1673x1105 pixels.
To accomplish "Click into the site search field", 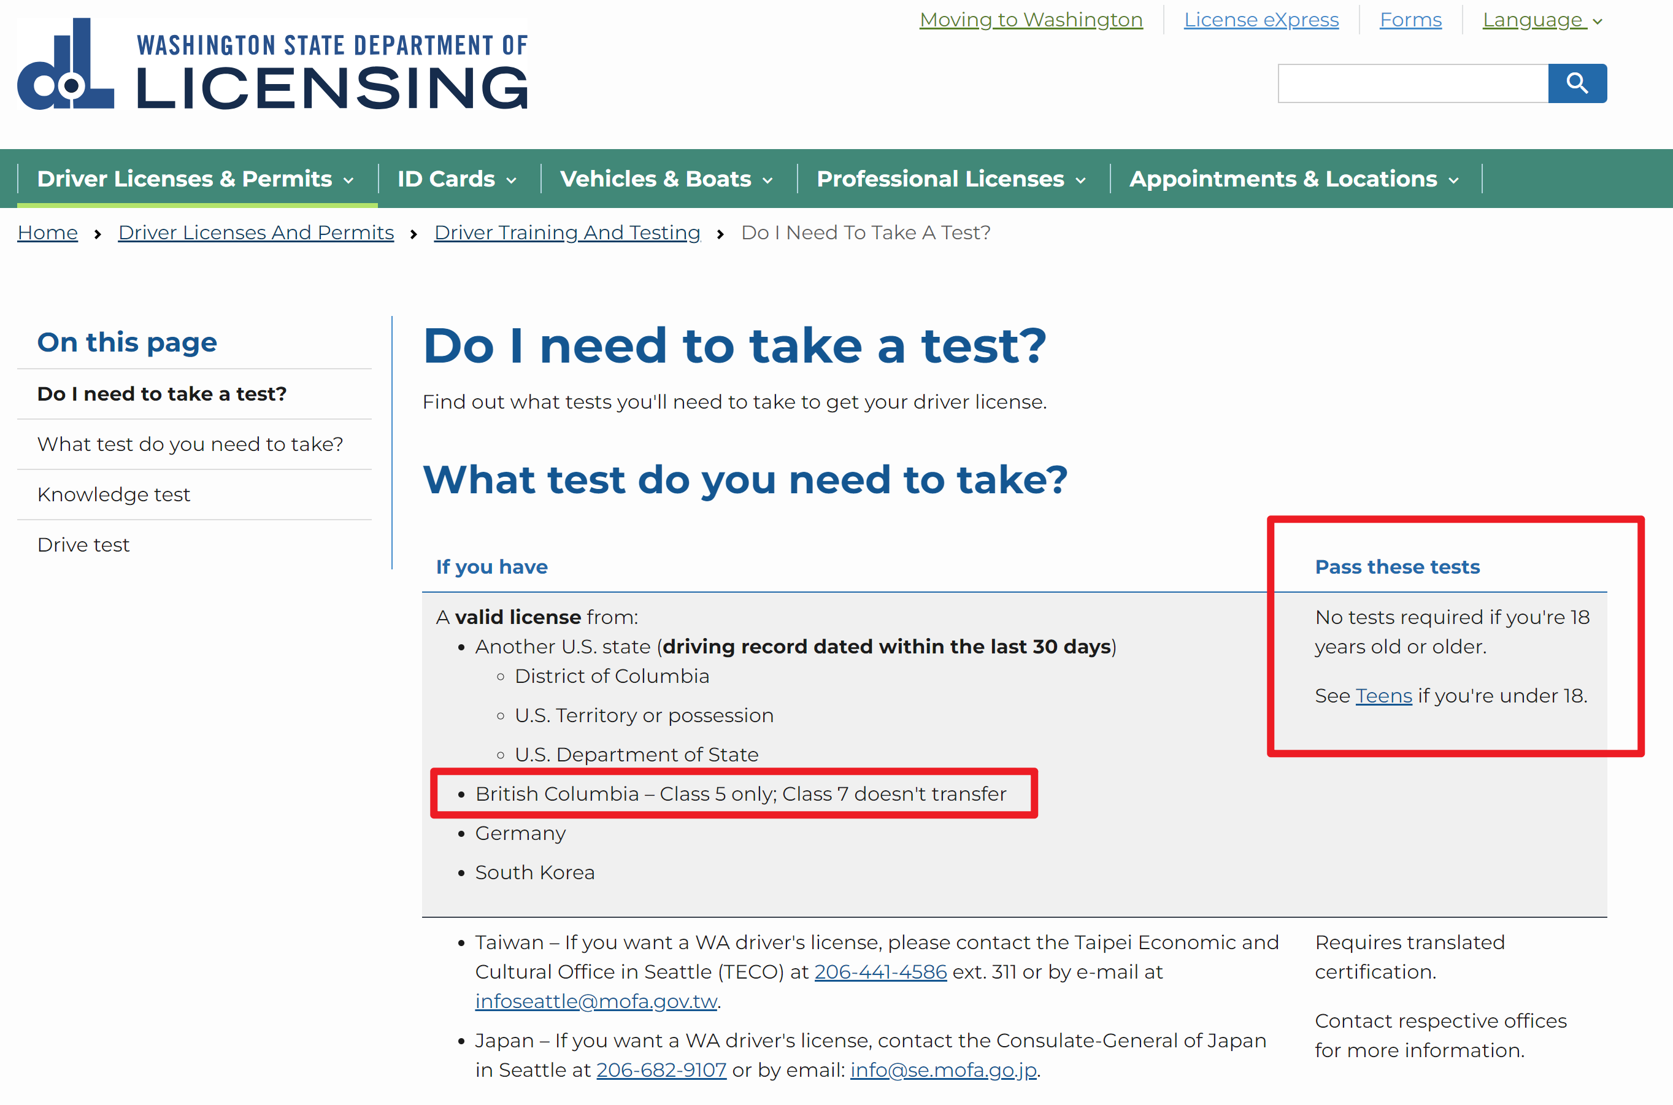I will [x=1412, y=83].
